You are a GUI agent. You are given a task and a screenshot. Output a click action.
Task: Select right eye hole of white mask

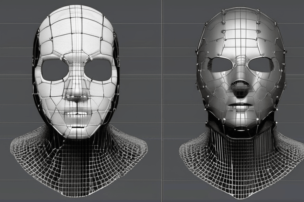[x=98, y=70]
